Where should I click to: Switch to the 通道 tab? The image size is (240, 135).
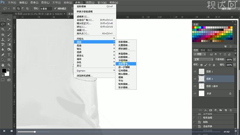[x=203, y=50]
